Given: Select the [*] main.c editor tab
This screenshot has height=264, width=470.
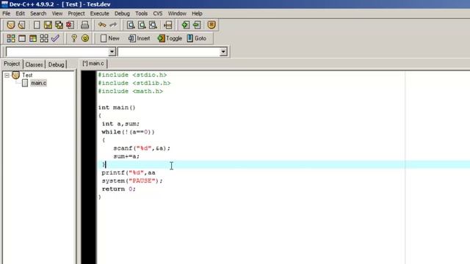Looking at the screenshot, I should pos(93,64).
